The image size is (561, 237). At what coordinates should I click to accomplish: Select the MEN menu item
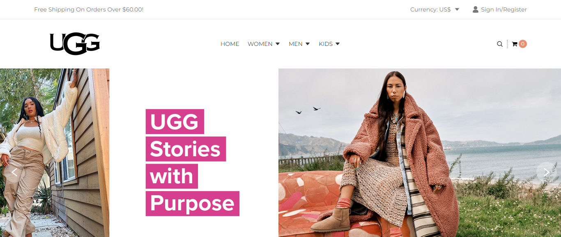296,44
